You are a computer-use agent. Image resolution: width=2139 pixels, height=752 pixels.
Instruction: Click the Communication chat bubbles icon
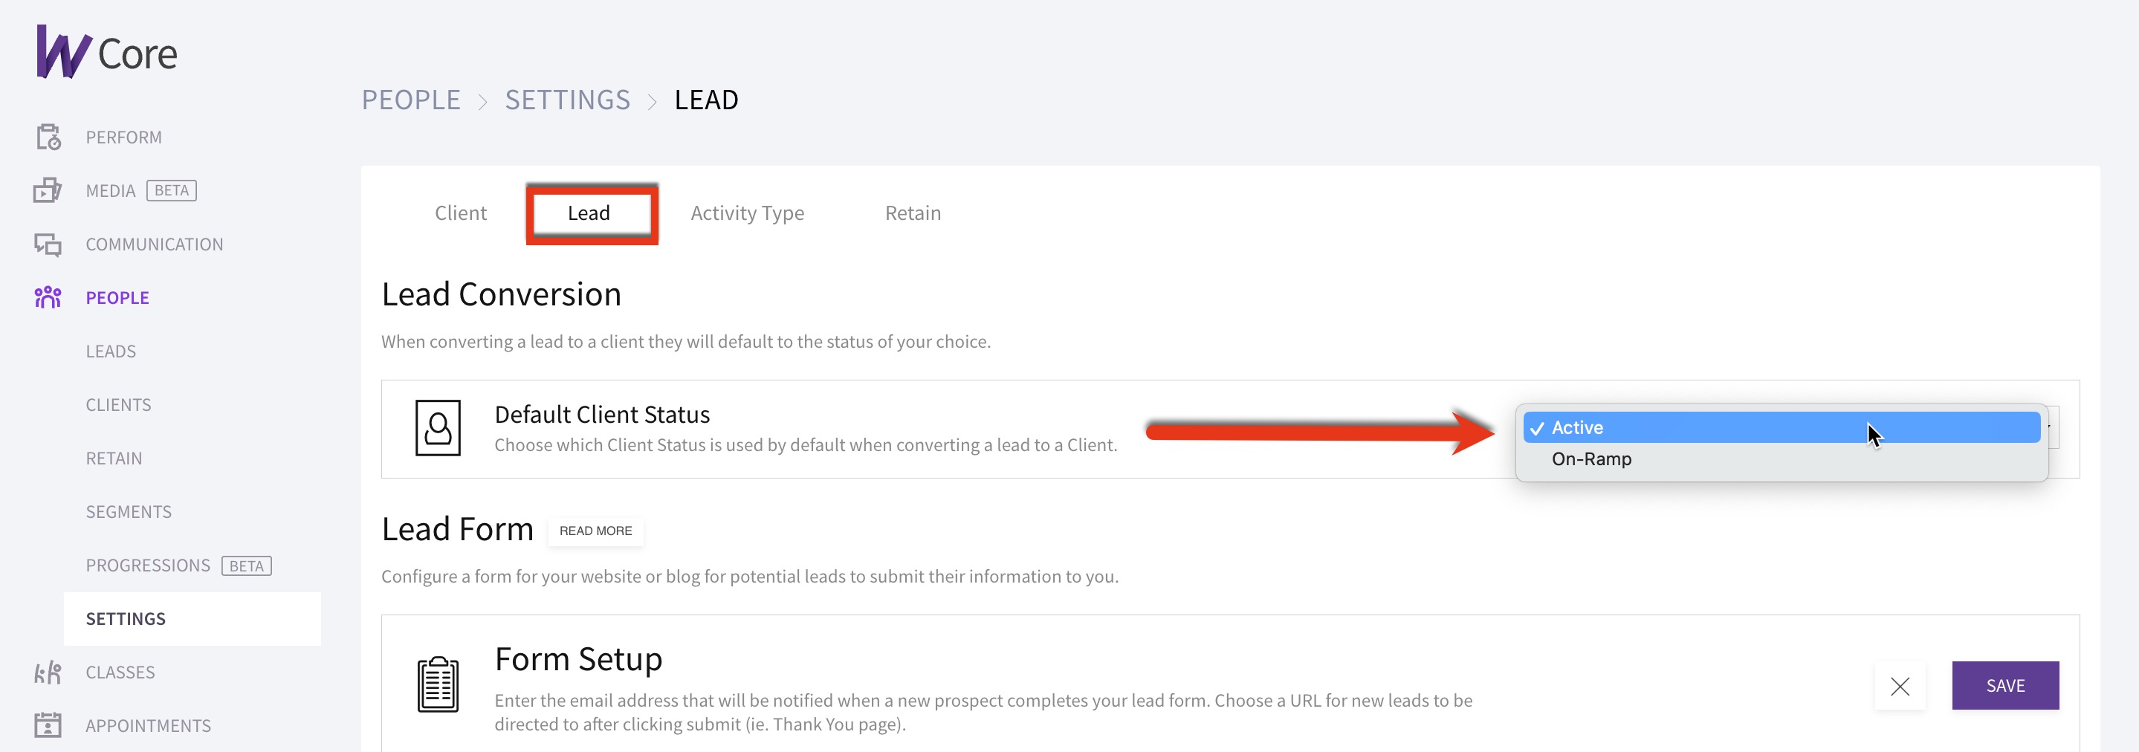point(48,244)
